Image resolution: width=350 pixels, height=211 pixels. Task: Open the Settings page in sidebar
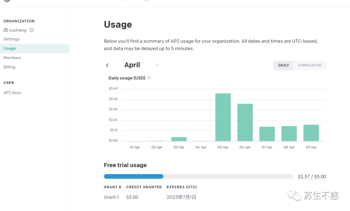(12, 39)
